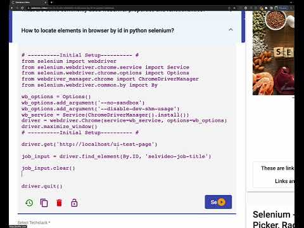The image size is (304, 228).
Task: Open the browser three-dot menu
Action: coord(291,8)
